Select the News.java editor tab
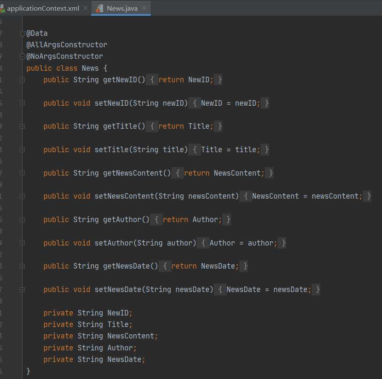 pyautogui.click(x=121, y=8)
